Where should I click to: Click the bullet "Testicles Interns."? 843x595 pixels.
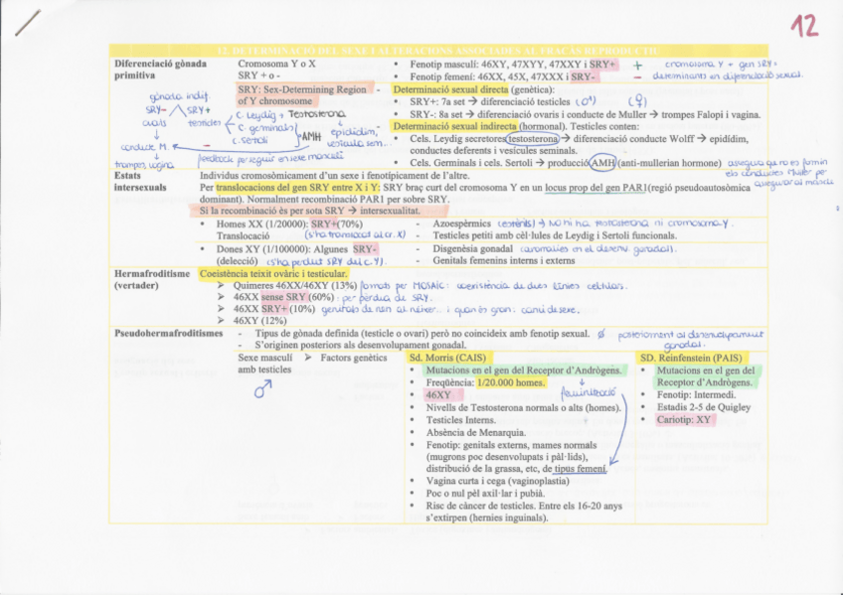tap(460, 420)
